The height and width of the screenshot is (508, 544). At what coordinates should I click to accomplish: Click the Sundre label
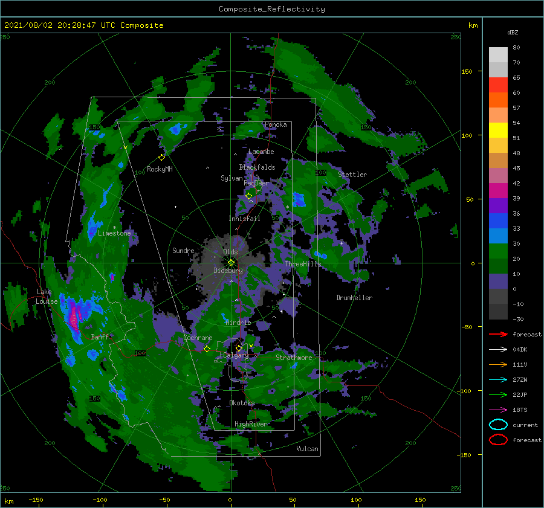183,250
